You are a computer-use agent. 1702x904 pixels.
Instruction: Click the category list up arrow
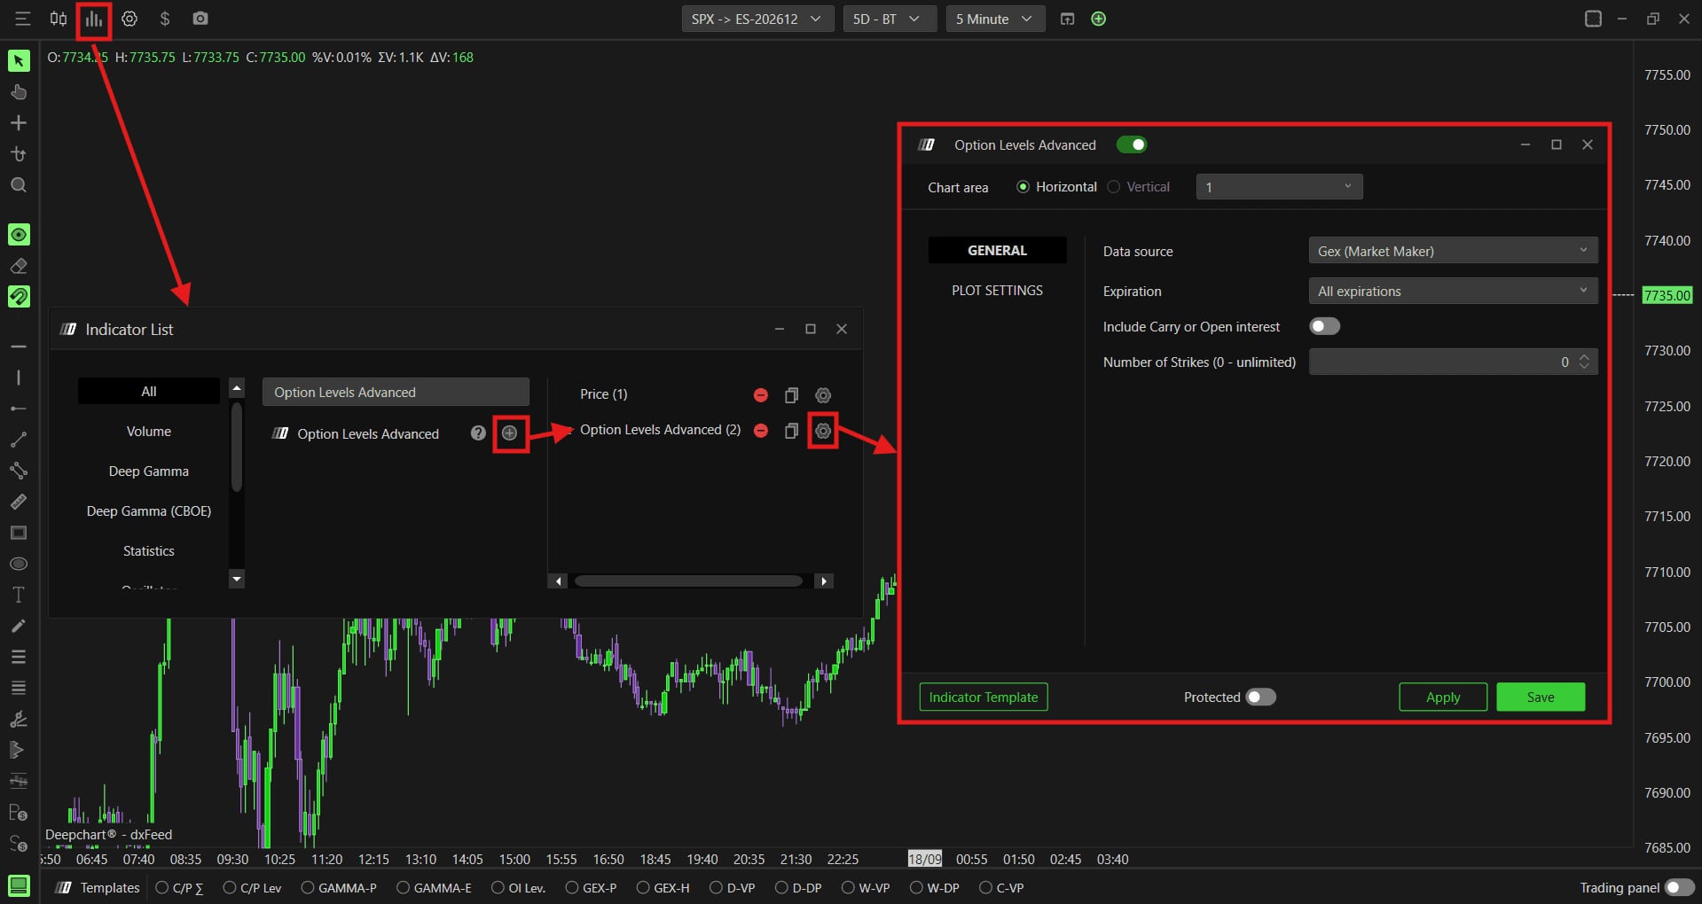point(237,388)
